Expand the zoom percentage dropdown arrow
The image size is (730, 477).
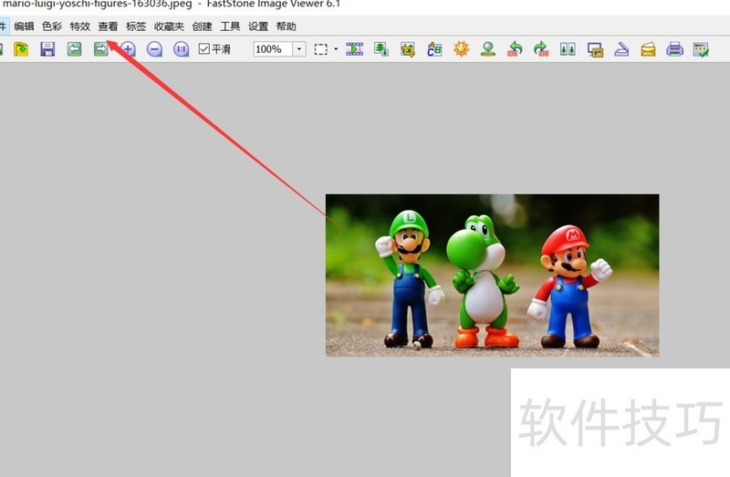299,49
